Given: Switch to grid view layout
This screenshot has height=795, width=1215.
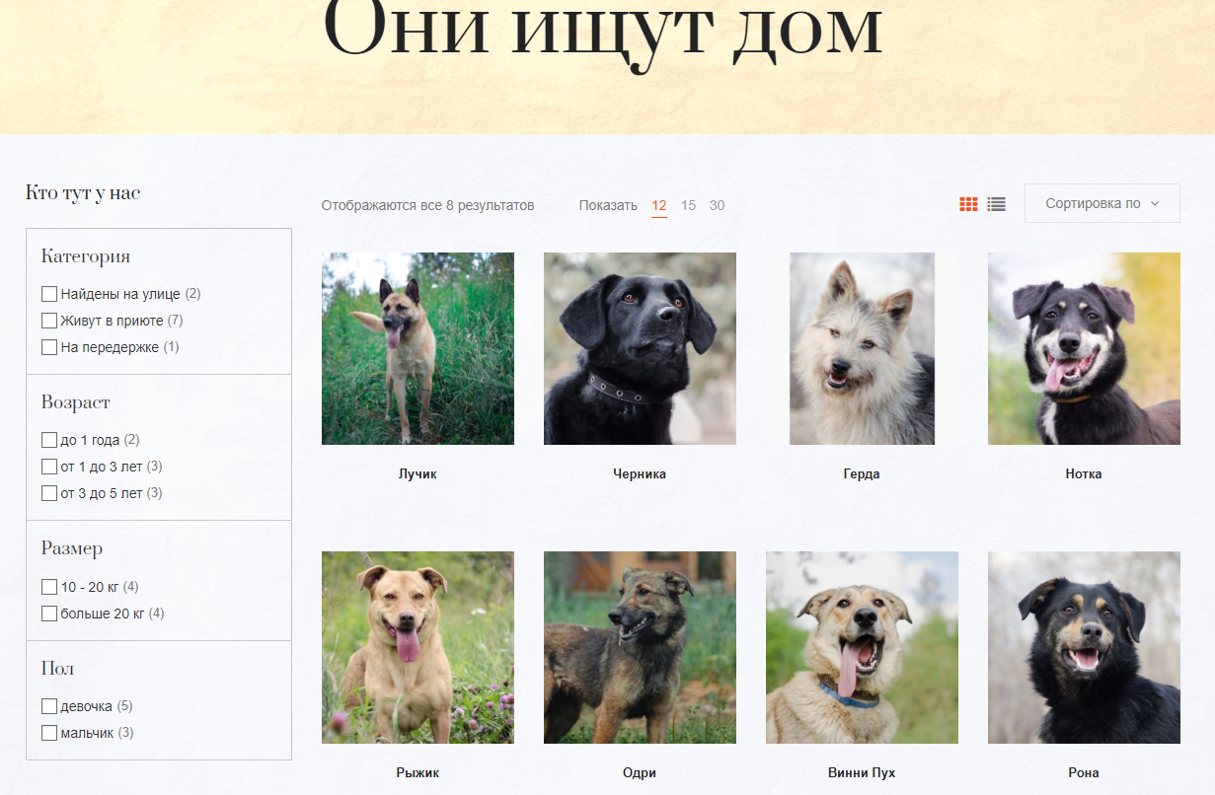Looking at the screenshot, I should point(968,204).
